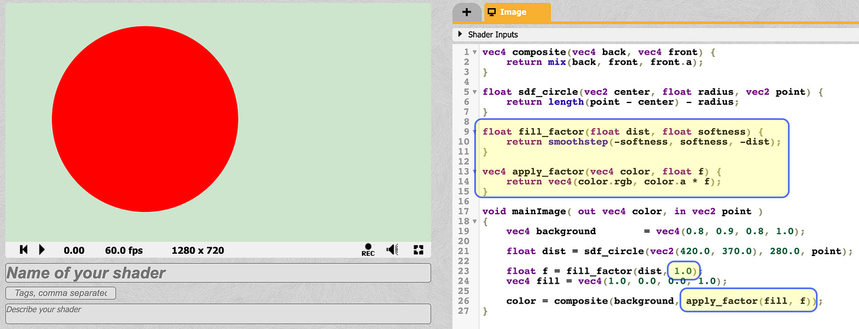Collapse the mainImage body at line 18
Viewport: 859px width, 329px height.
pos(476,221)
